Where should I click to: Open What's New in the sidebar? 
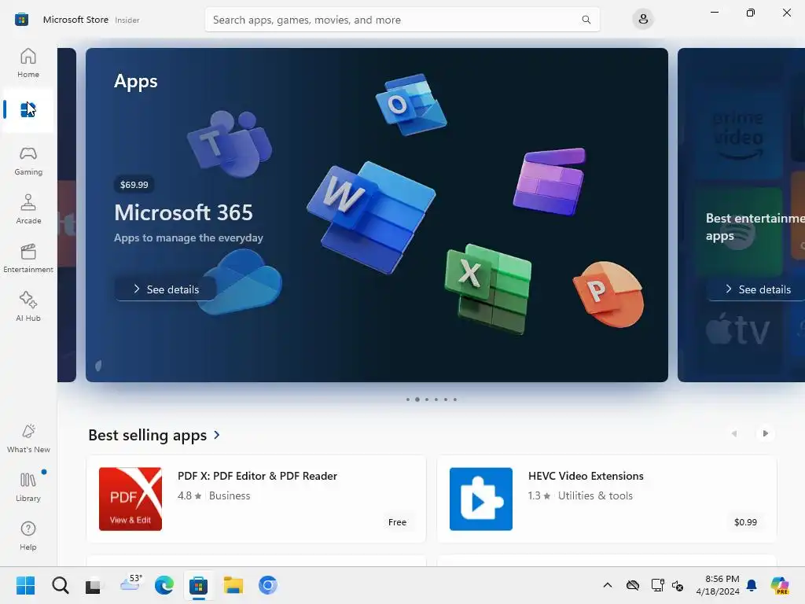28,439
